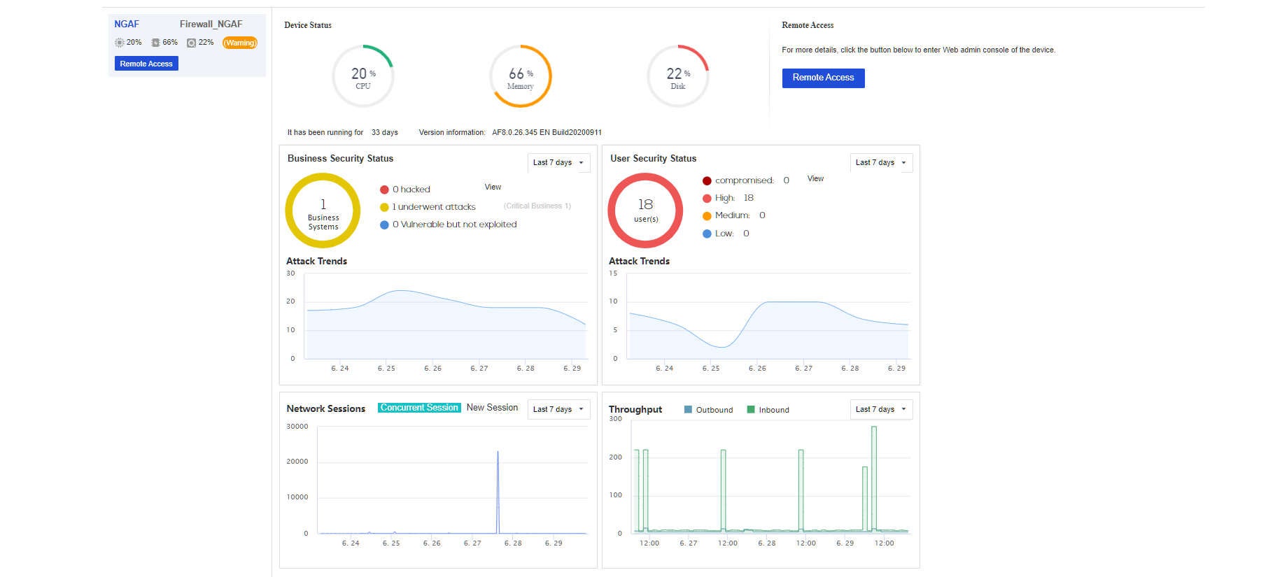Click the Device Status heading
1282x577 pixels.
click(x=308, y=25)
